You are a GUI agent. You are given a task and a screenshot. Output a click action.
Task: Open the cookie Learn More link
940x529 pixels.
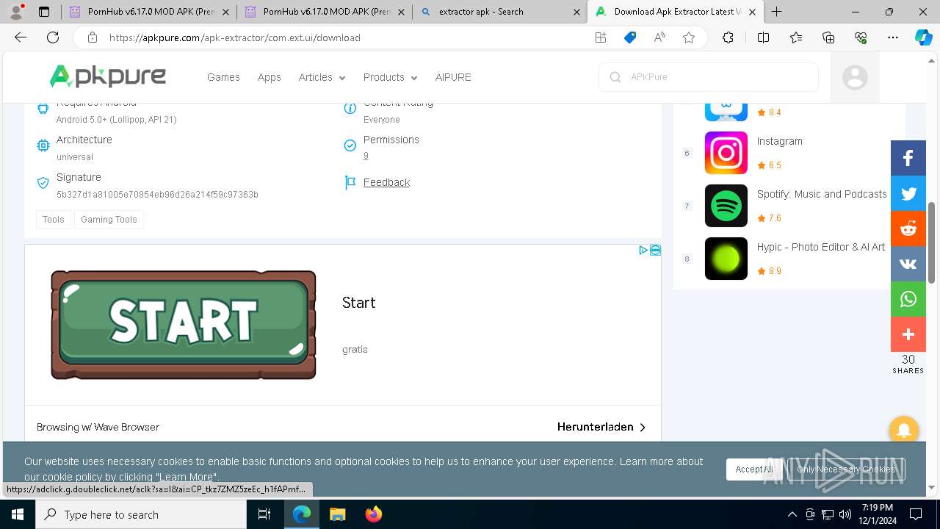pyautogui.click(x=186, y=477)
